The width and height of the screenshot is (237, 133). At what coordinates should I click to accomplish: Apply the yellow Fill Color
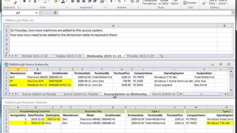point(56,1)
